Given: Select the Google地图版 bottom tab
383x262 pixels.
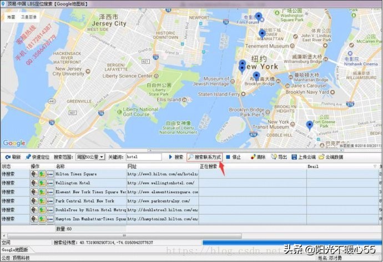Looking at the screenshot, I should click(15, 250).
